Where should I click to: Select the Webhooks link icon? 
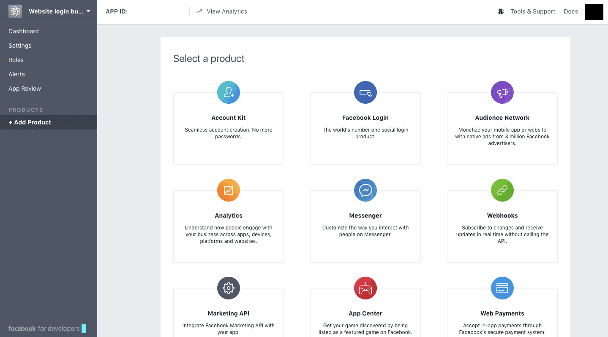click(502, 190)
